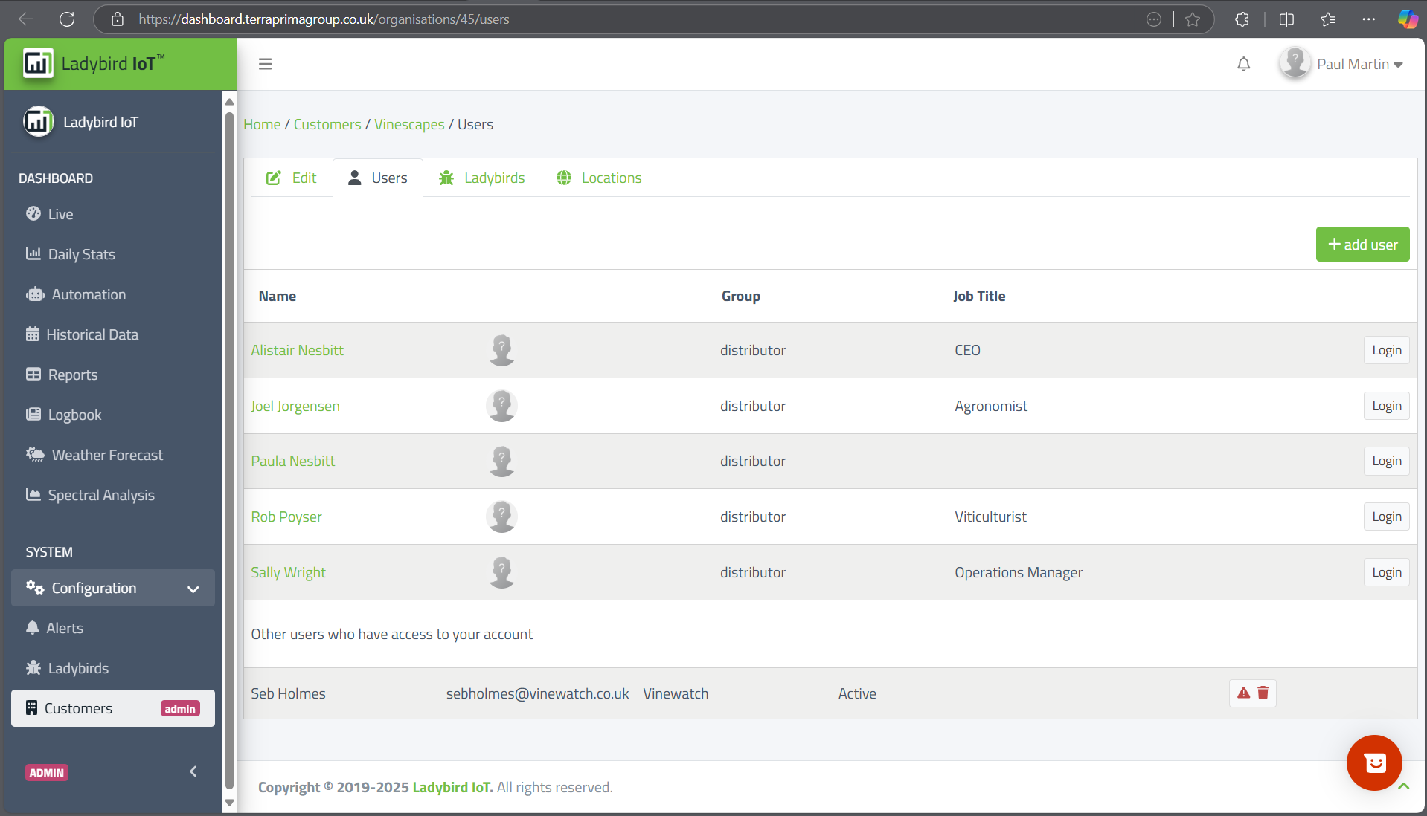The image size is (1427, 816).
Task: Open the Locations tab
Action: [599, 178]
